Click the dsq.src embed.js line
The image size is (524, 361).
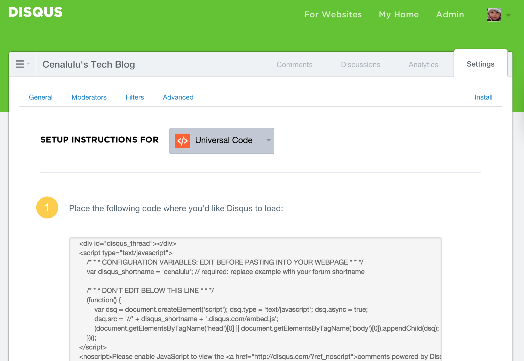186,319
